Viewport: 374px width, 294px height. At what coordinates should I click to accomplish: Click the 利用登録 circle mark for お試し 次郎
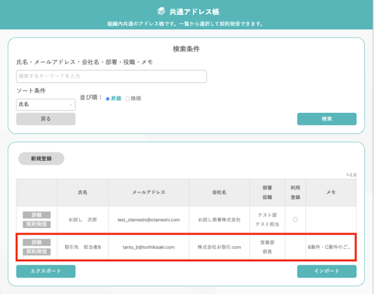click(x=295, y=220)
